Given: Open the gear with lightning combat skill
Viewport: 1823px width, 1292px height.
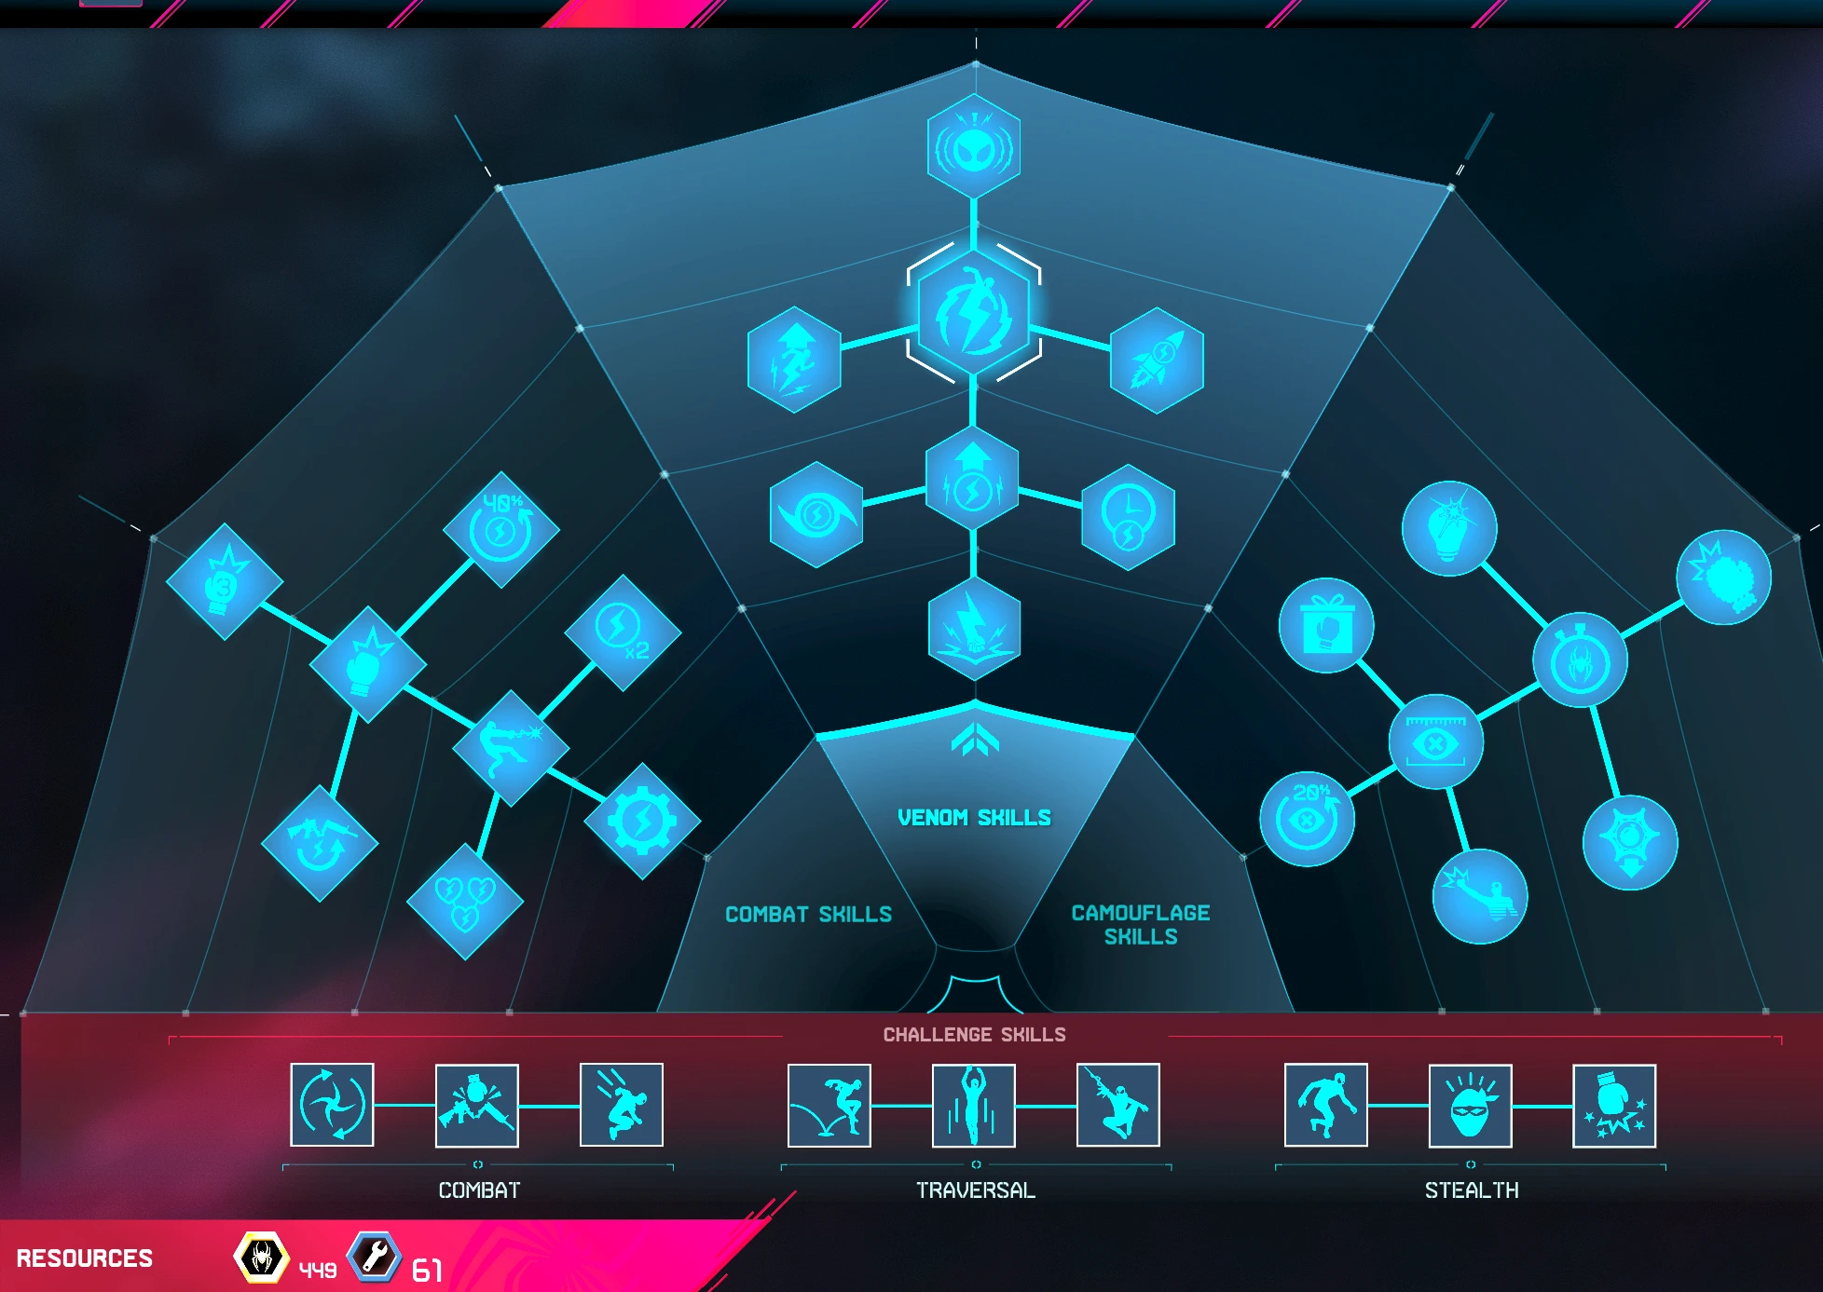Looking at the screenshot, I should point(642,822).
